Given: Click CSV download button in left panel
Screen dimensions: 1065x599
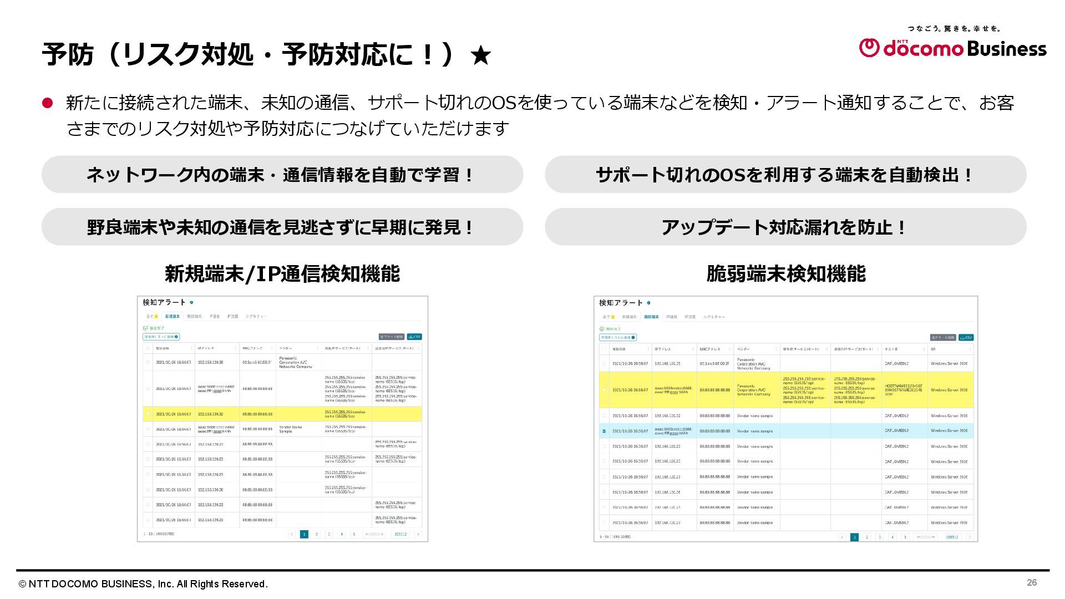Looking at the screenshot, I should point(414,337).
